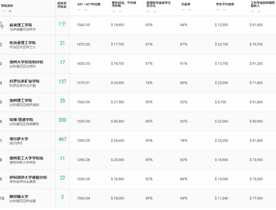The image size is (276, 210).
Task: Sort 学院名称 column ascending with up arrow
Action: [x=10, y=11]
